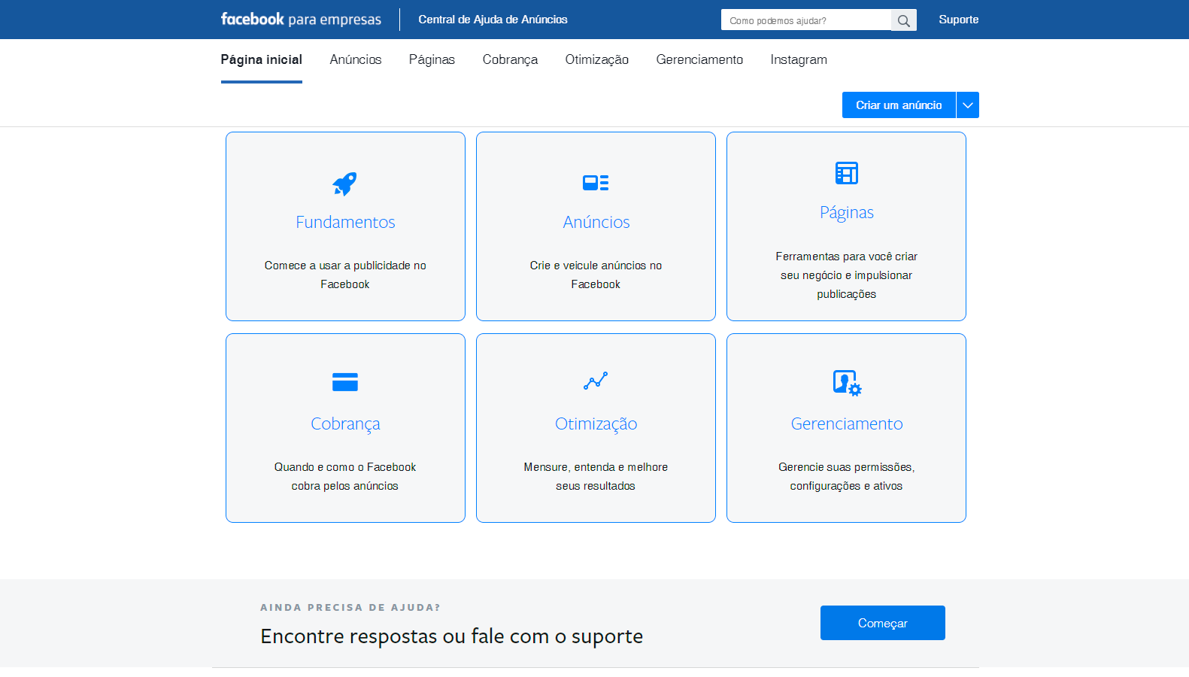This screenshot has width=1189, height=677.
Task: Click 'Mensure, entenda e melhore seus resultados' text
Action: (x=596, y=476)
